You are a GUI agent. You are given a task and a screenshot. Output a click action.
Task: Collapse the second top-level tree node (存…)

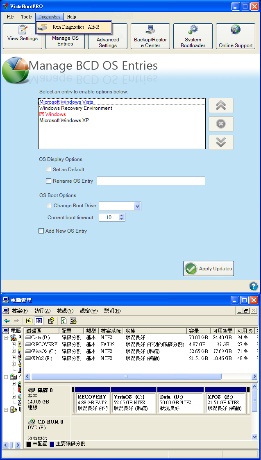click(6, 377)
